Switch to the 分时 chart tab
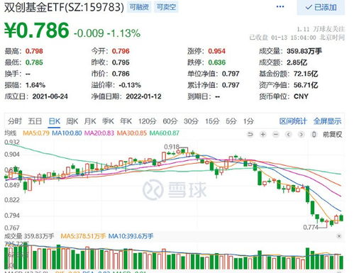354x273 pixels. pyautogui.click(x=15, y=121)
